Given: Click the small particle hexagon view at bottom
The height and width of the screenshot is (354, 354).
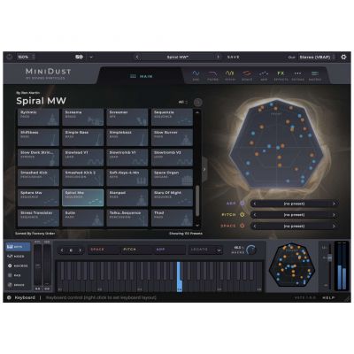Looking at the screenshot, I should (292, 265).
